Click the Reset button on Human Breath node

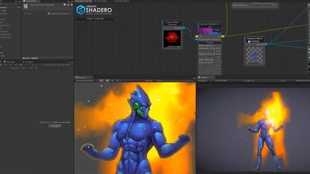210,43
